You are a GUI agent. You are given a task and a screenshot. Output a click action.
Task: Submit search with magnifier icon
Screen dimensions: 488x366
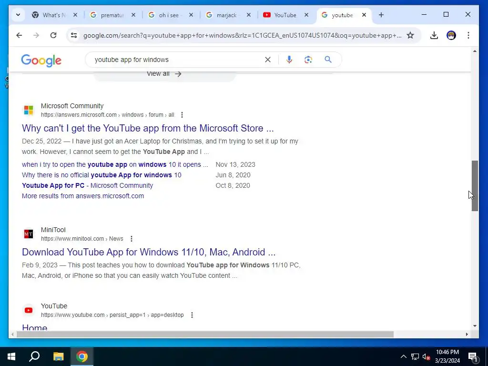pos(328,60)
